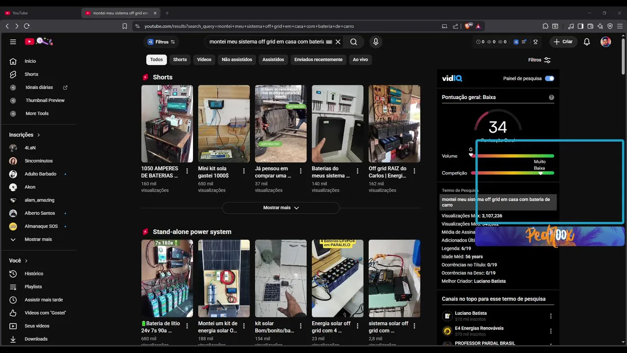Screen dimensions: 627x353
Task: Open the YouTube guide hamburger menu
Action: tap(13, 42)
